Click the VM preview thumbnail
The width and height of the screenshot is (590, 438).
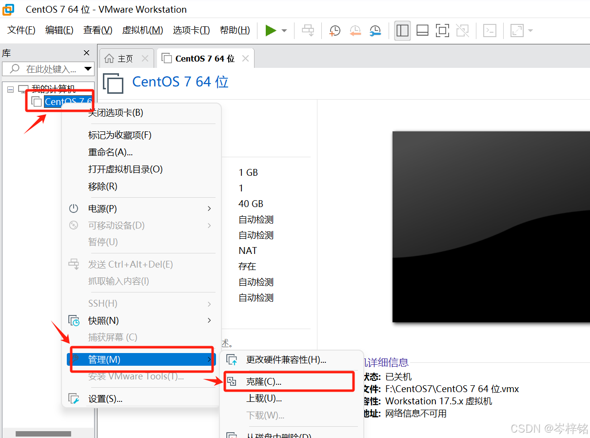point(491,227)
